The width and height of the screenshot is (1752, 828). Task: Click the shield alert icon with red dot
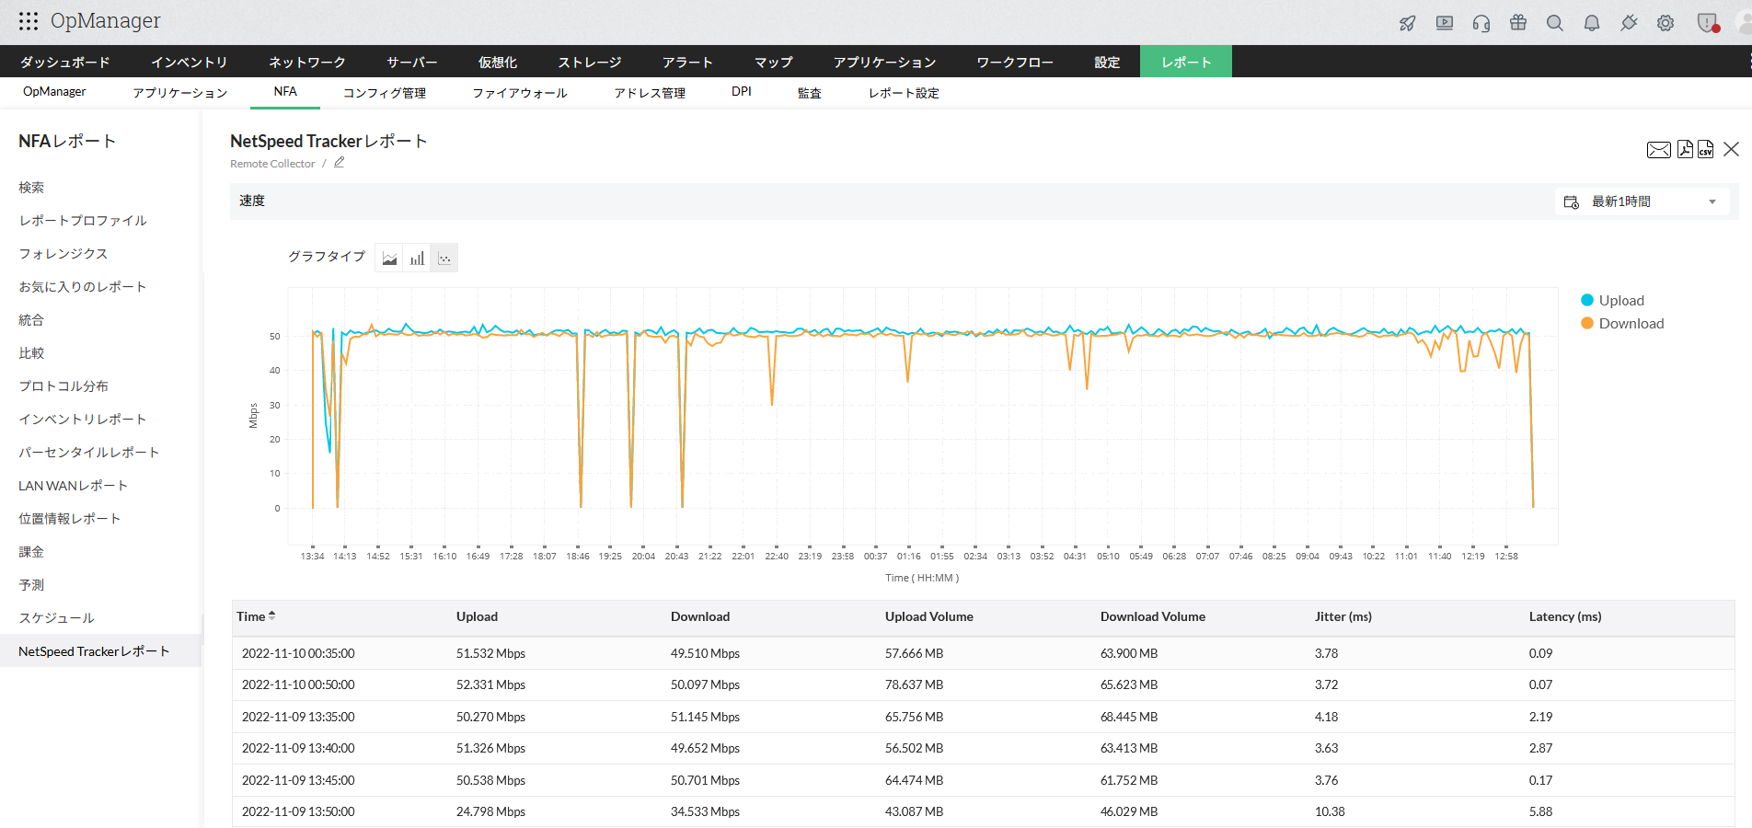tap(1708, 23)
